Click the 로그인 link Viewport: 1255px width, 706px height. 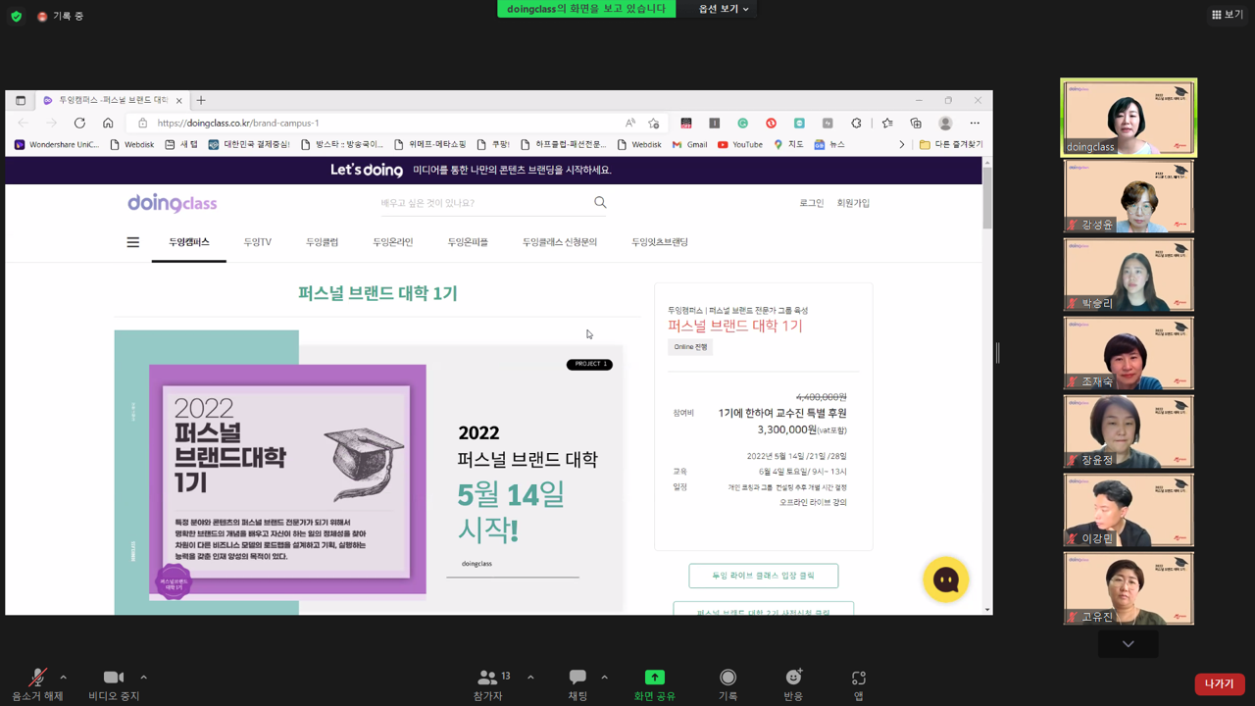pos(811,203)
